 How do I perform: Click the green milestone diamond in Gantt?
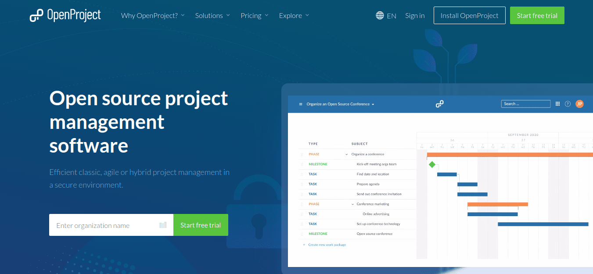[432, 164]
